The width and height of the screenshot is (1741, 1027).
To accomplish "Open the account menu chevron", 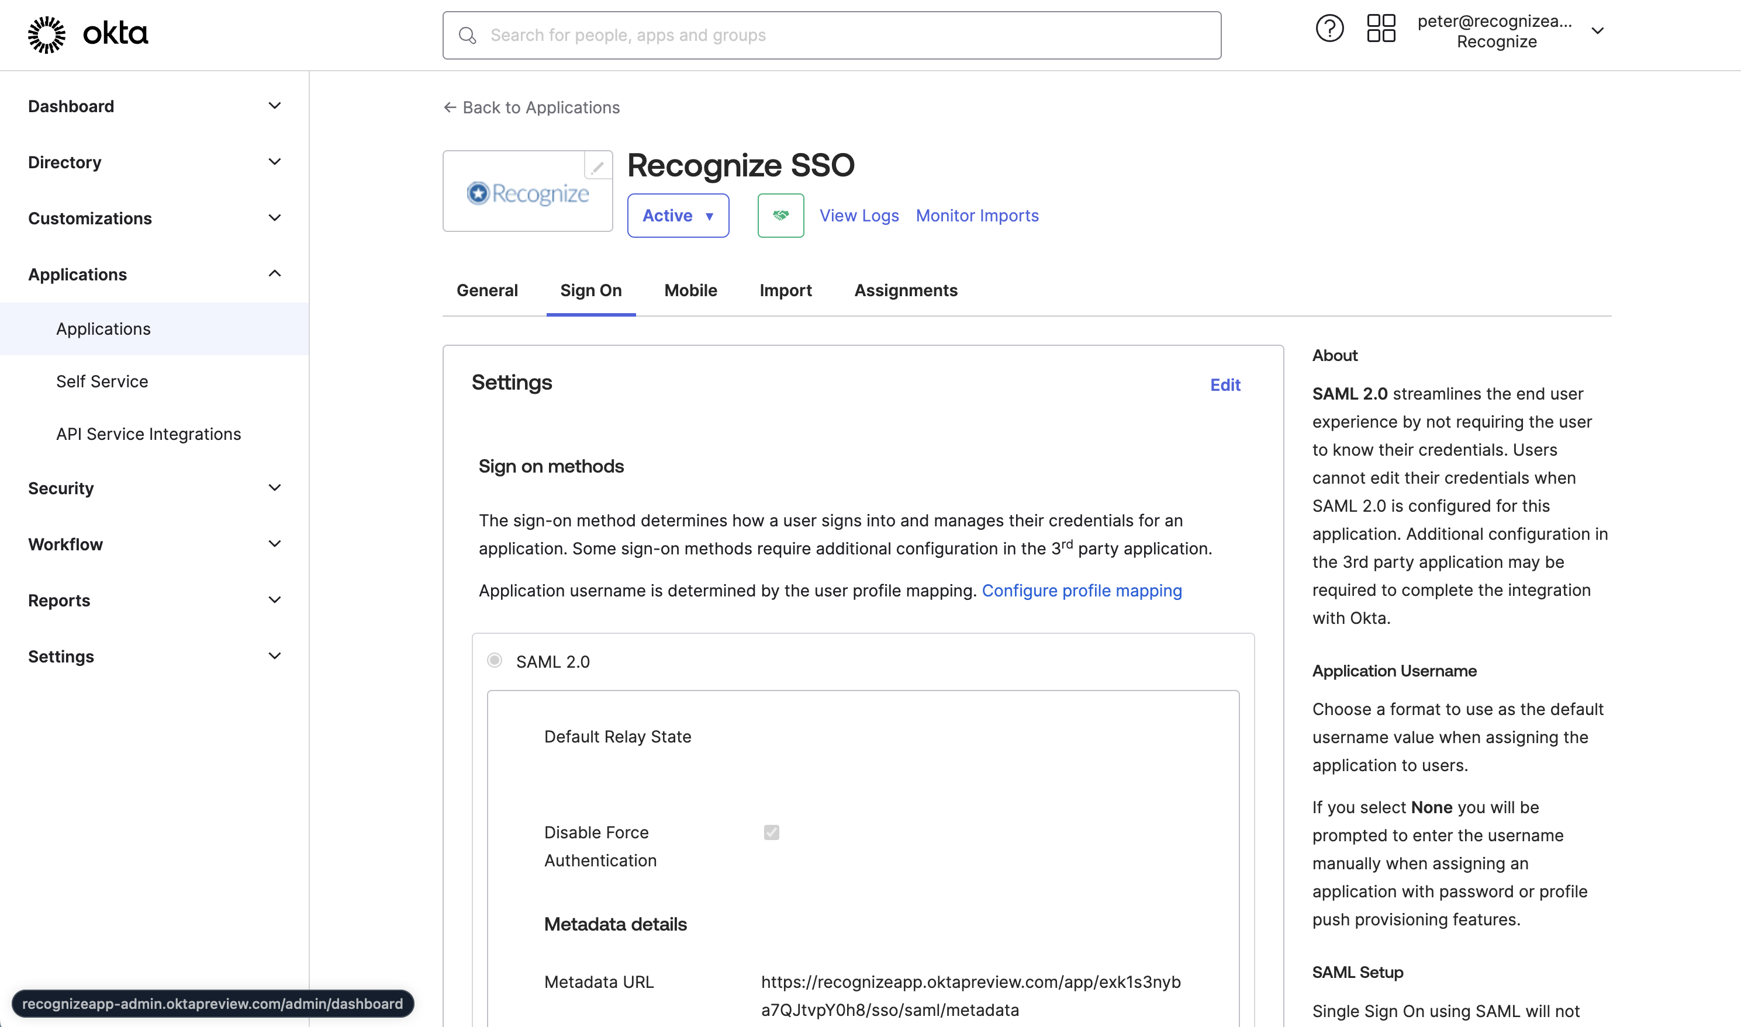I will tap(1598, 30).
